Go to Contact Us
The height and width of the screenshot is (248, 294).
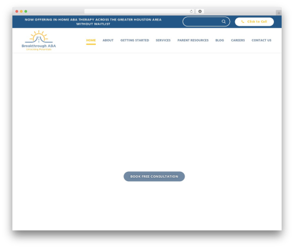point(261,40)
